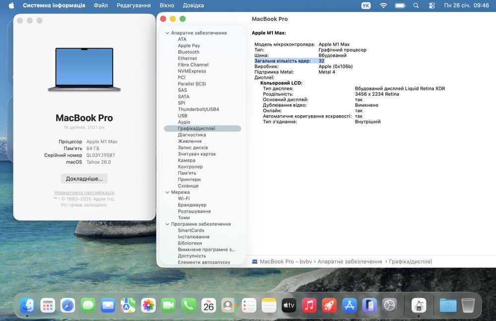The width and height of the screenshot is (496, 321).
Task: Open Downloads folder in Dock
Action: click(x=448, y=306)
